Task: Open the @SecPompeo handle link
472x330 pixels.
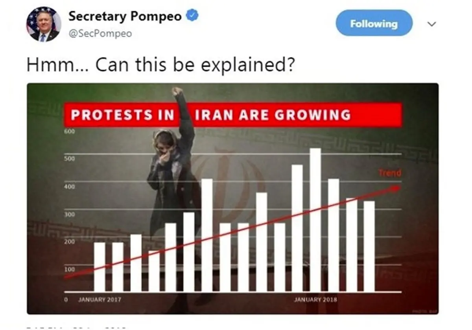Action: [x=100, y=34]
